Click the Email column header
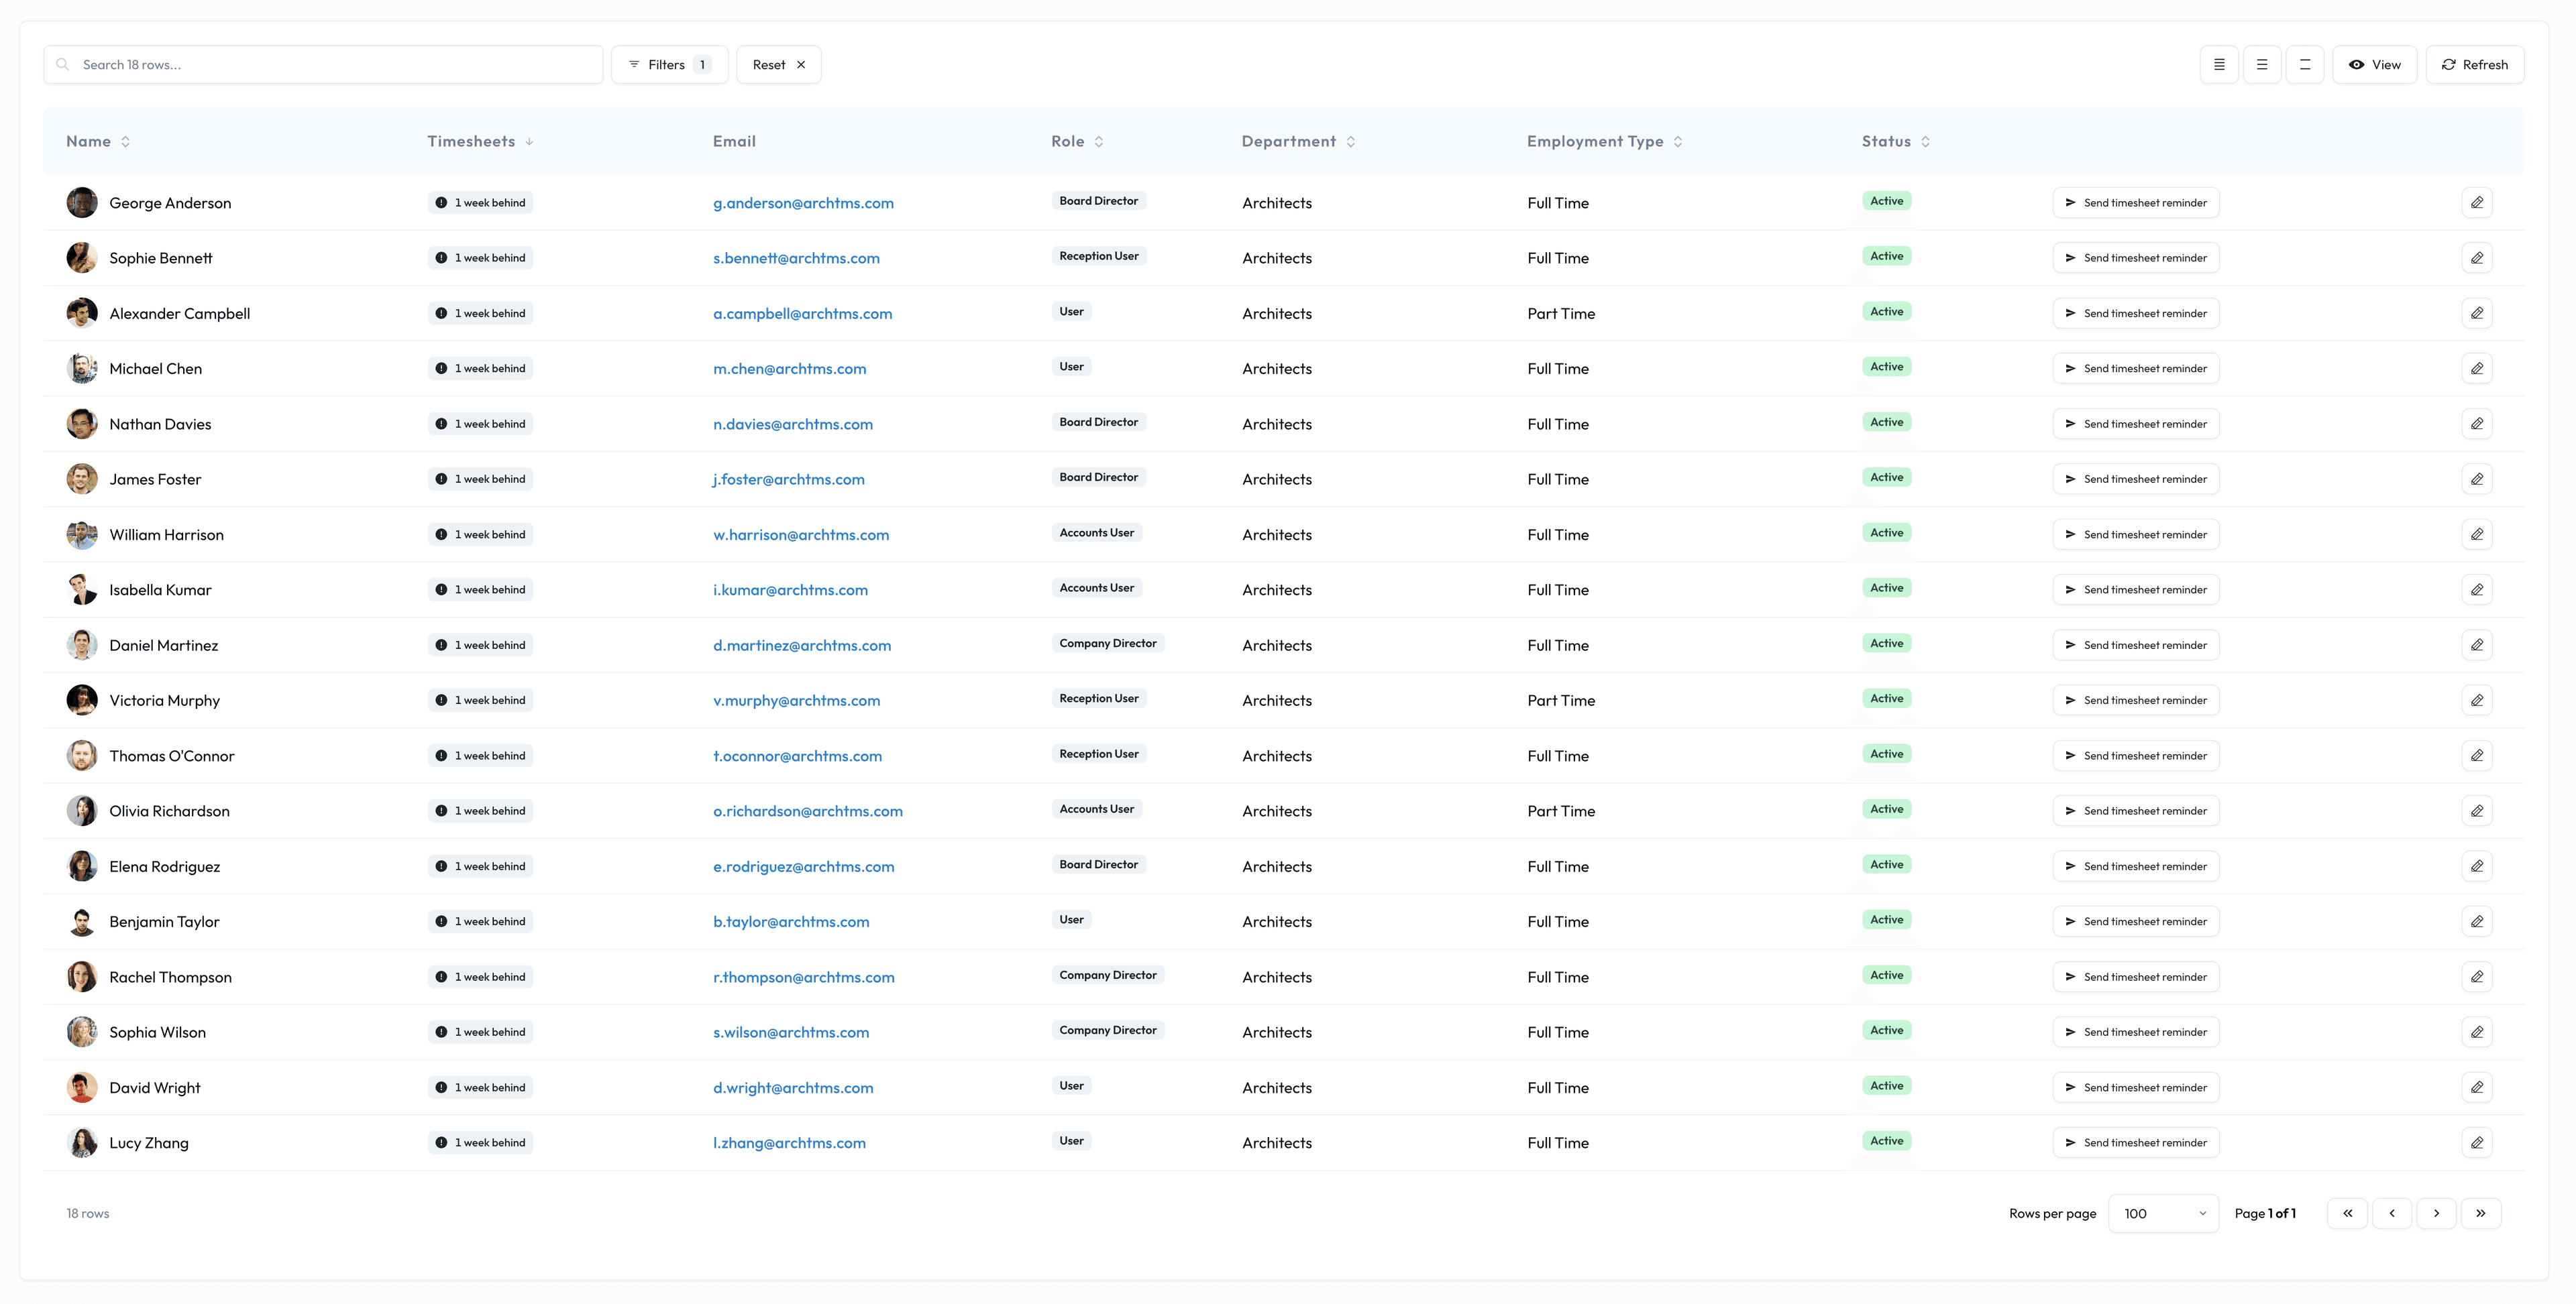Screen dimensions: 2576x1304 [734, 142]
